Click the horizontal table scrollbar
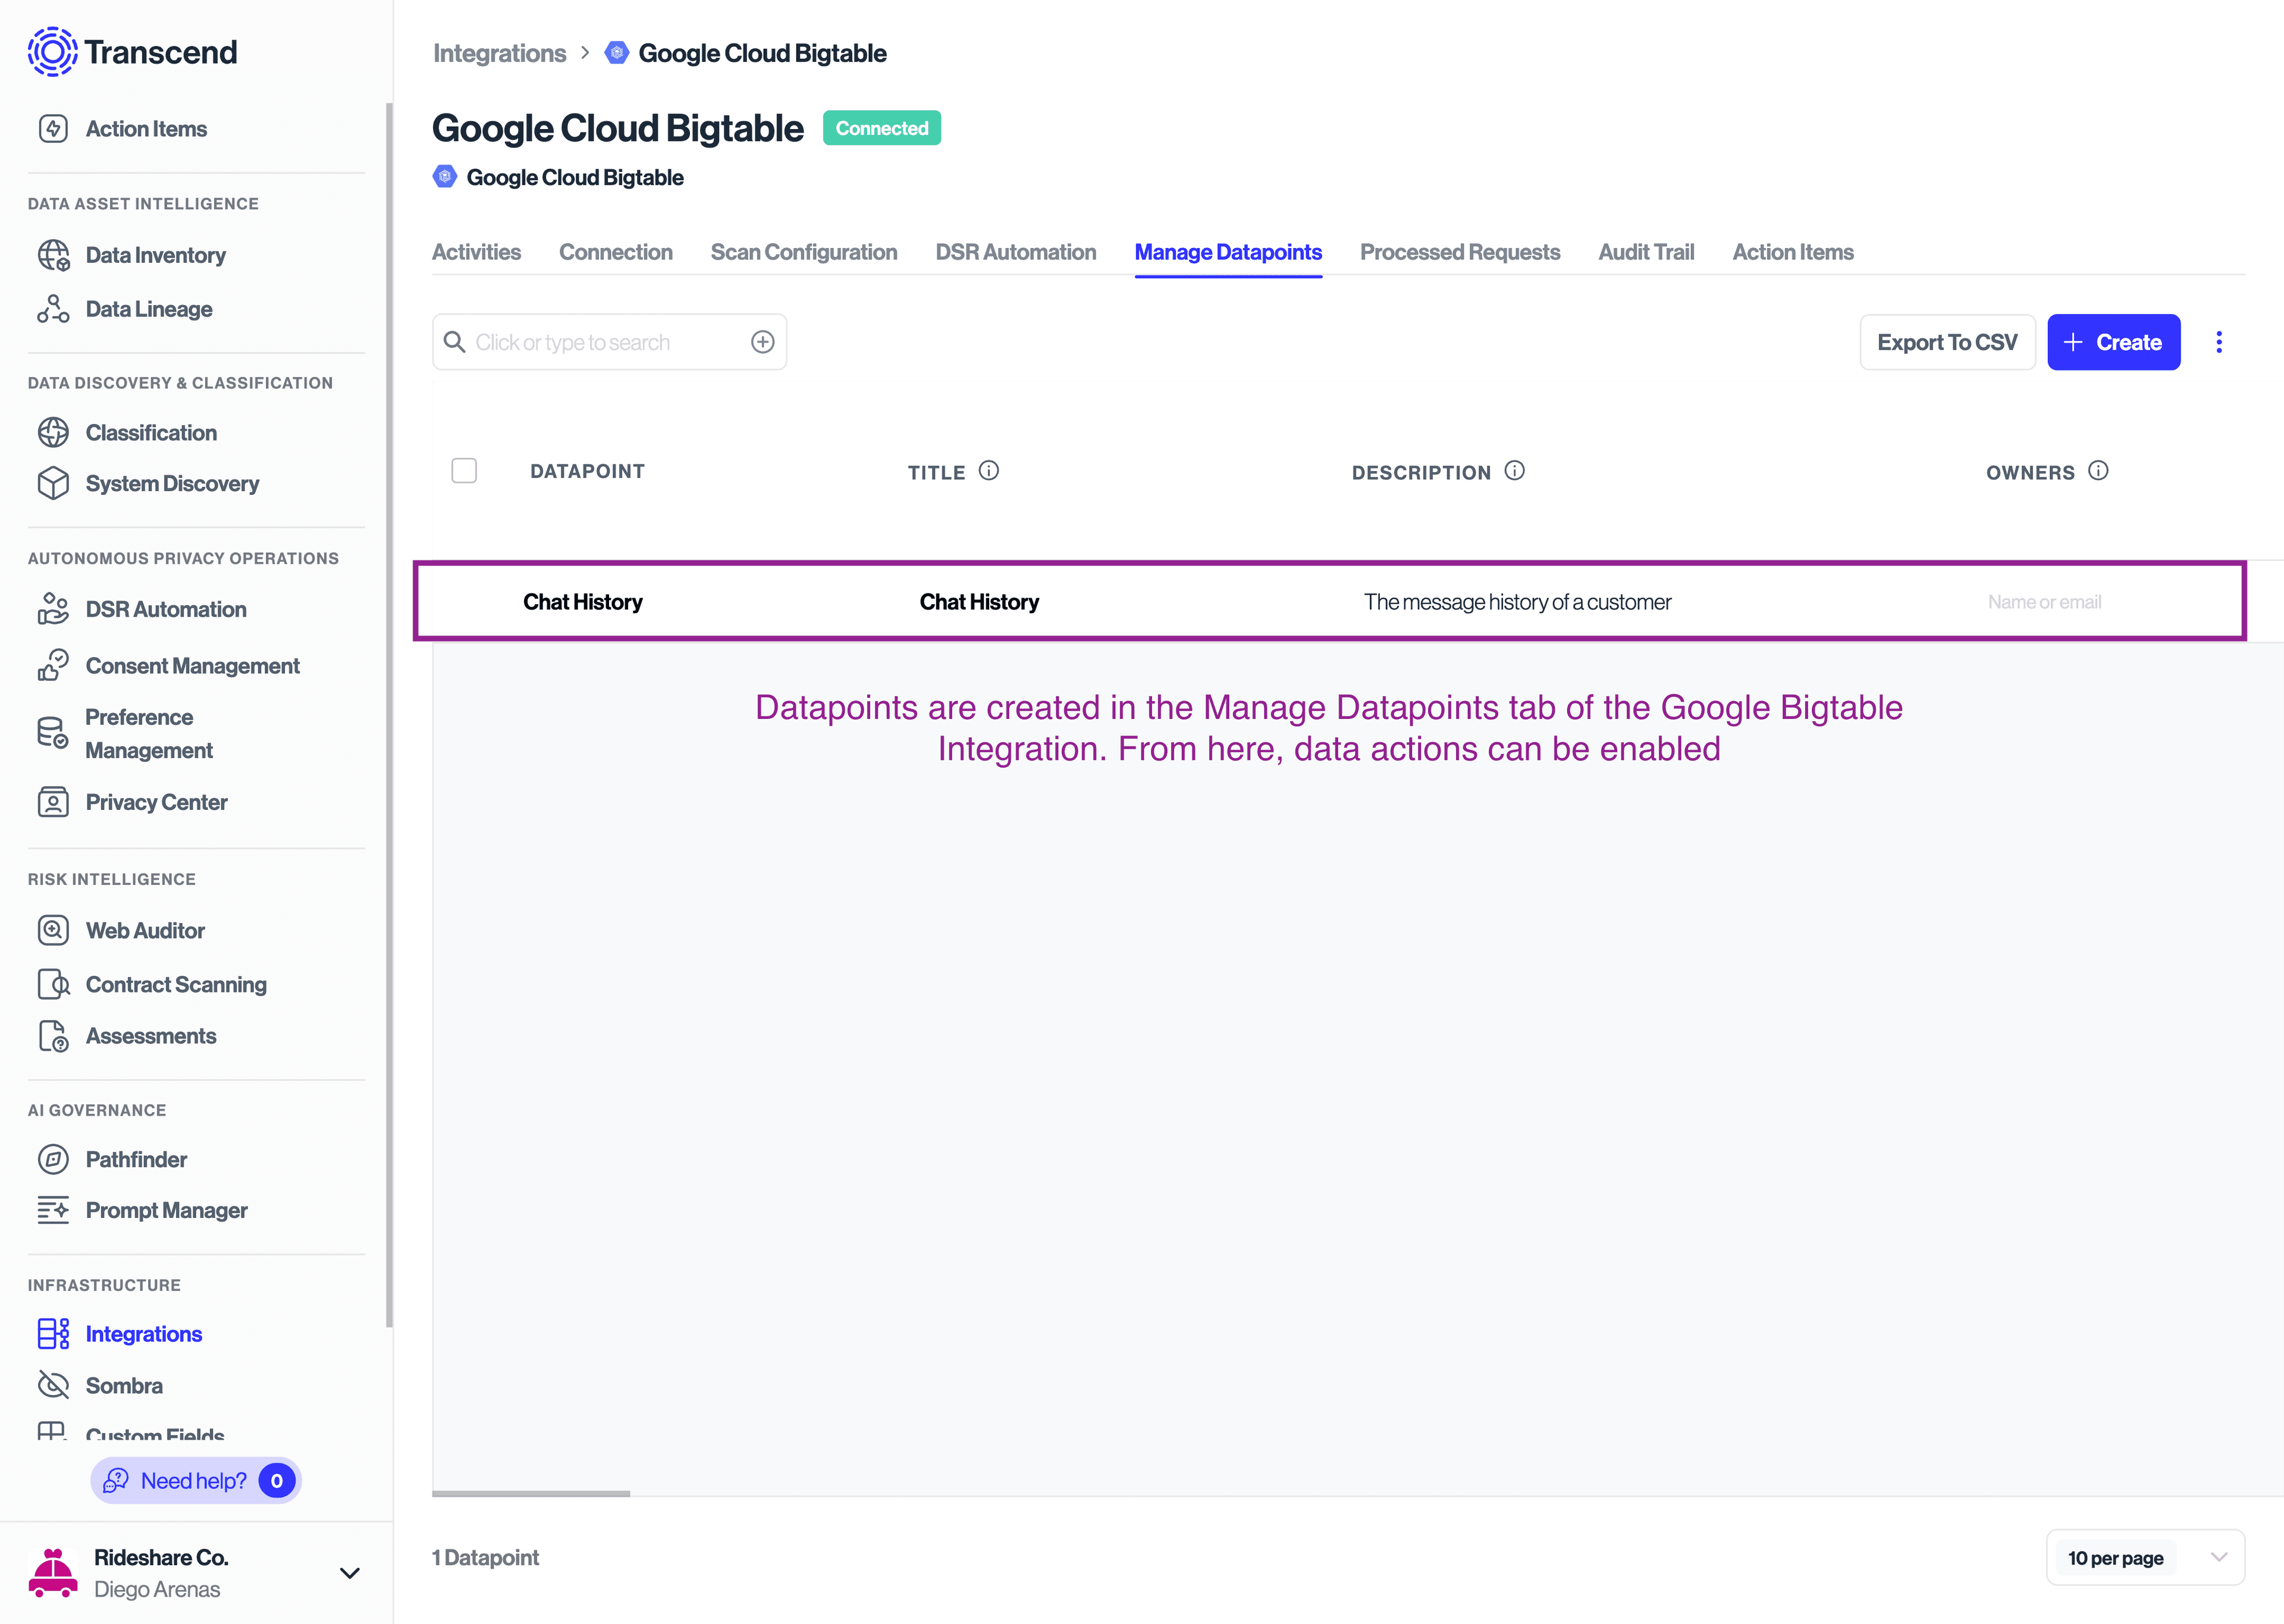This screenshot has height=1624, width=2284. (x=531, y=1494)
